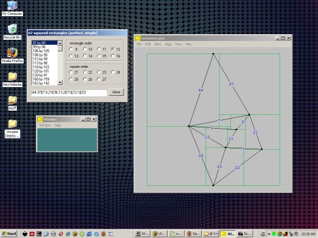Open the Windows Start button
This screenshot has width=318, height=238.
coord(9,234)
